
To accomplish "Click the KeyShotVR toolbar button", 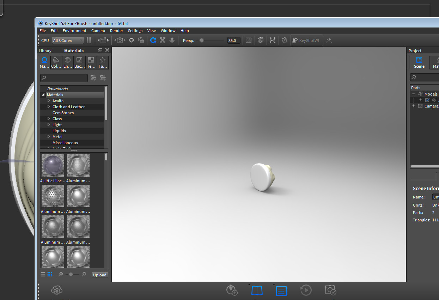I will point(306,40).
